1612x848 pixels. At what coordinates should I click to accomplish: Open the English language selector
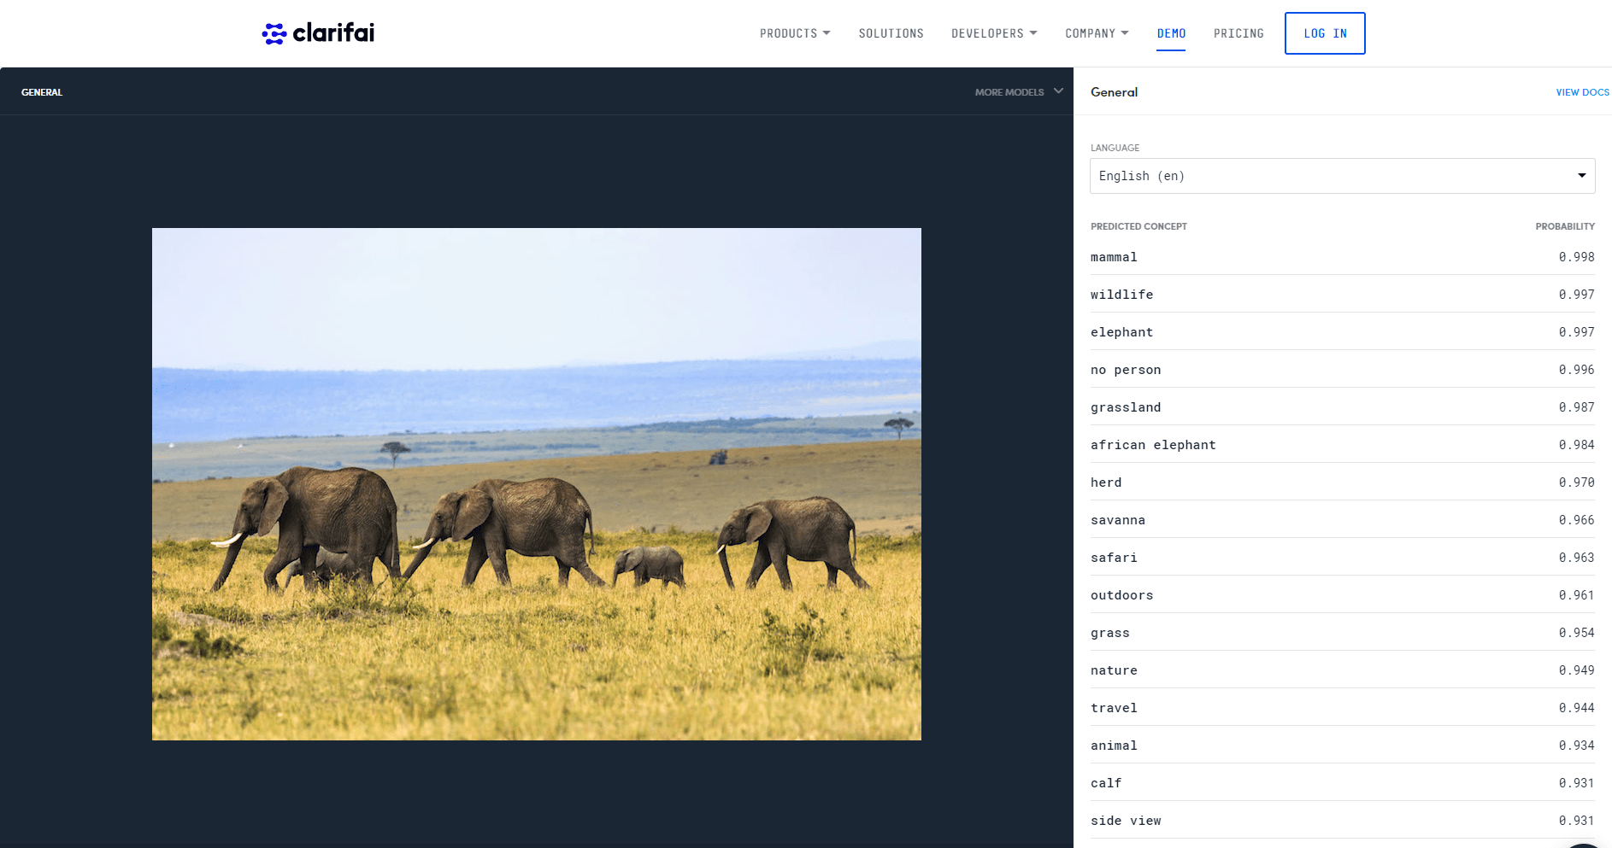coord(1341,176)
